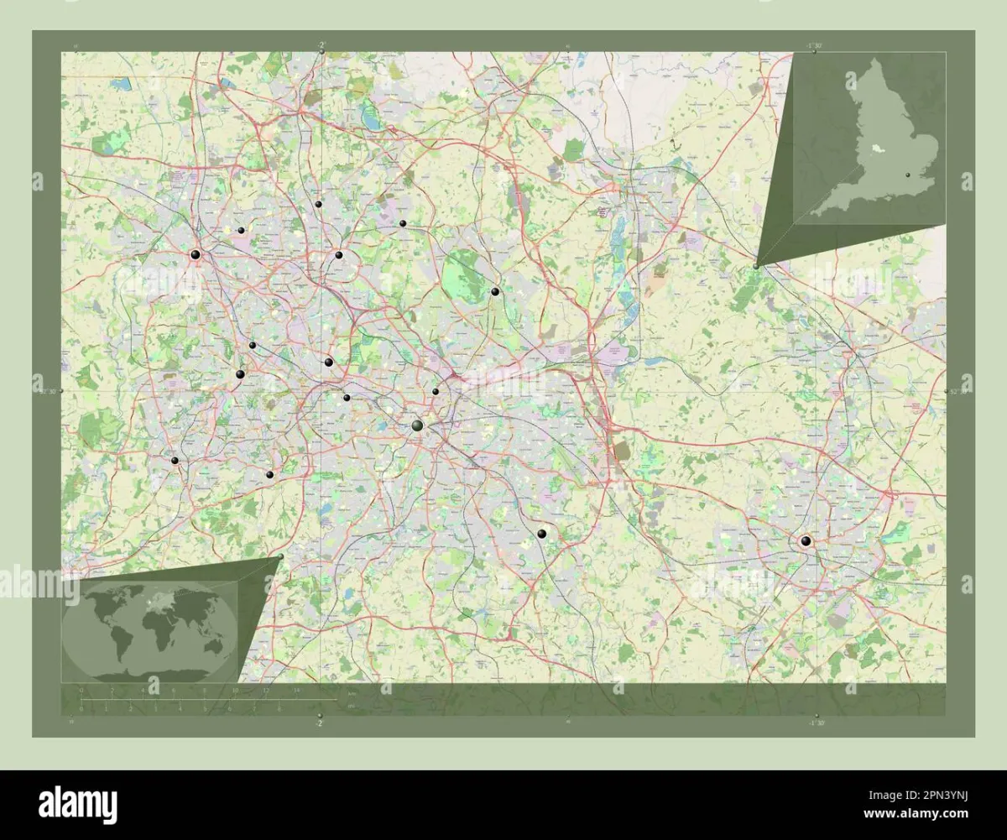
Task: Select the large Birmingham city marker
Action: point(416,425)
